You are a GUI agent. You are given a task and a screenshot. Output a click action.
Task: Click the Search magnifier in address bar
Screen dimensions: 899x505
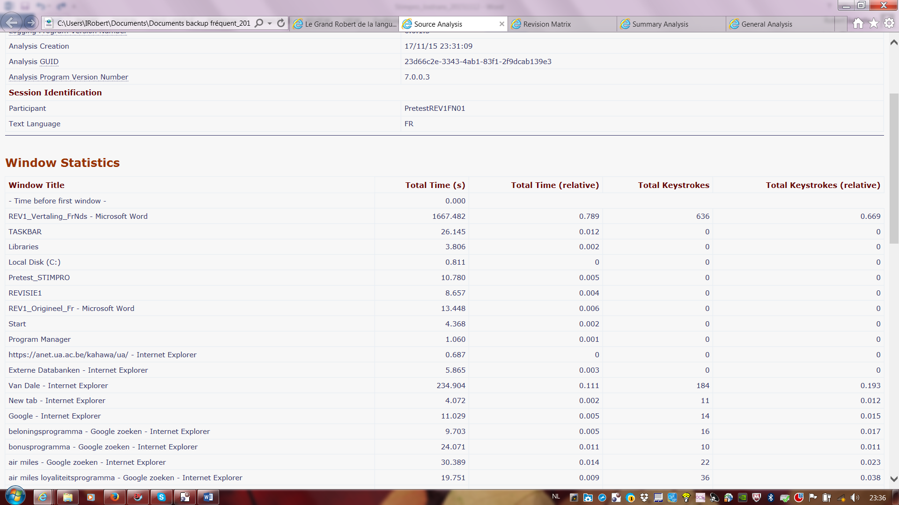point(259,23)
